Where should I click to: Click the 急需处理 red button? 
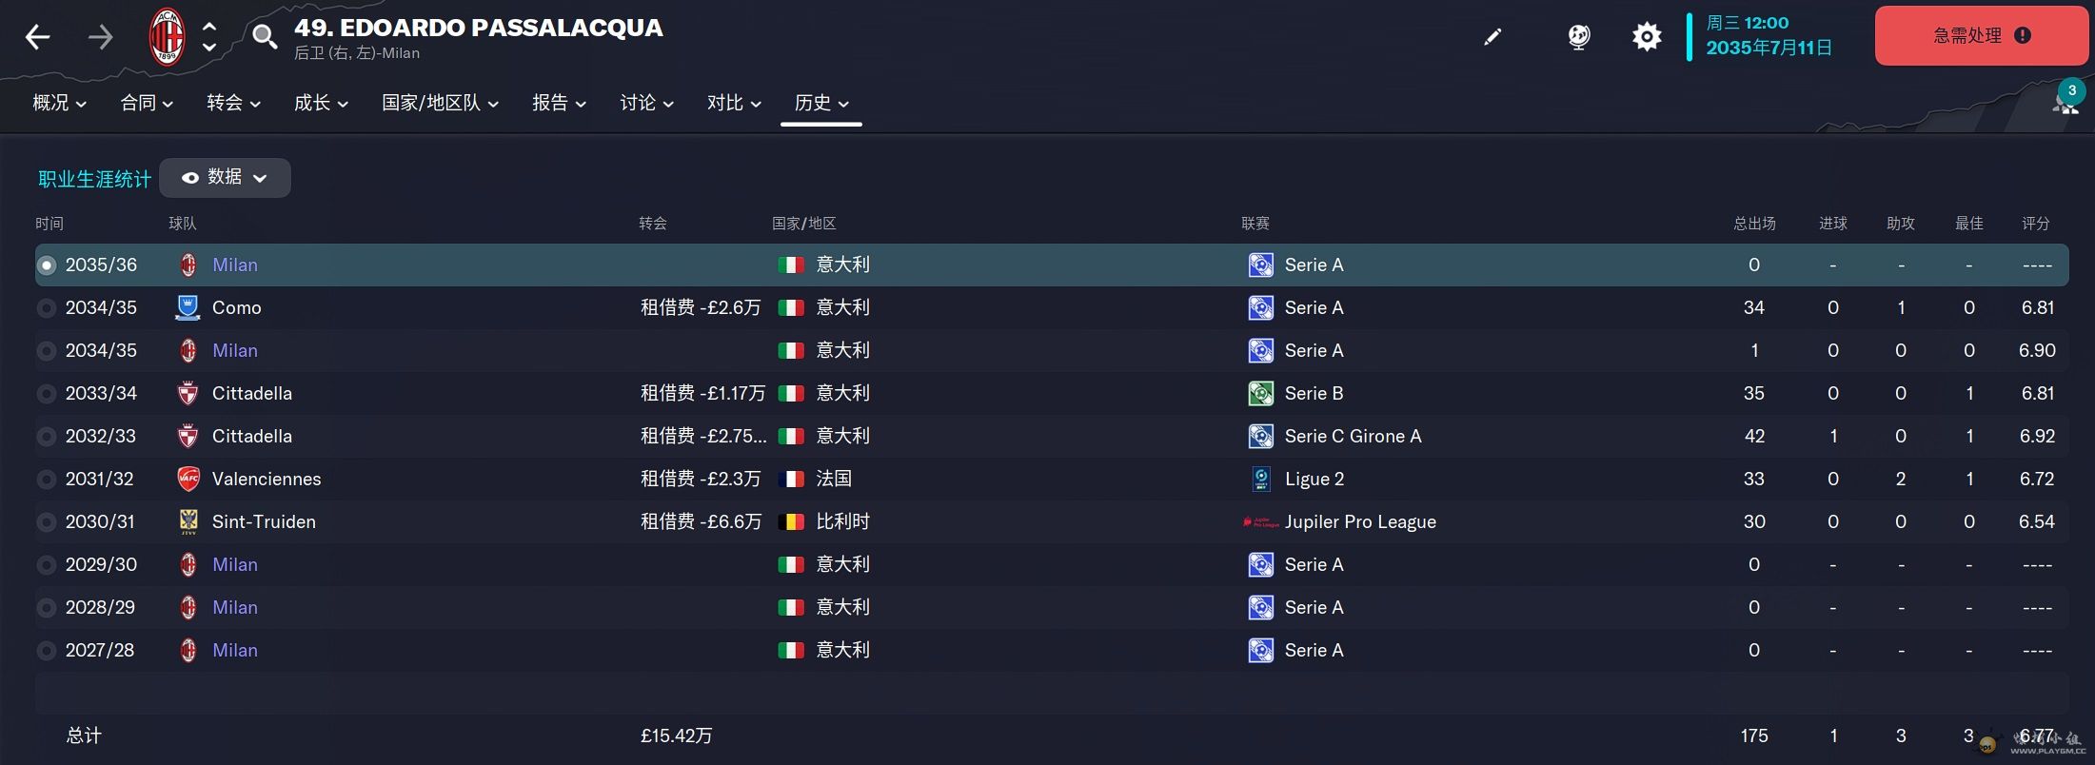click(x=1982, y=36)
